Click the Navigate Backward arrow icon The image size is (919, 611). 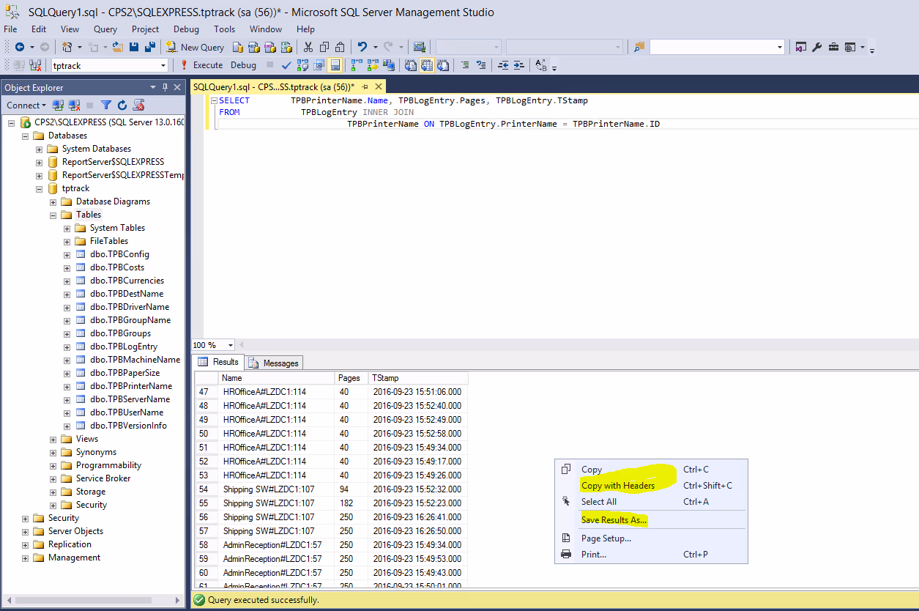coord(19,47)
